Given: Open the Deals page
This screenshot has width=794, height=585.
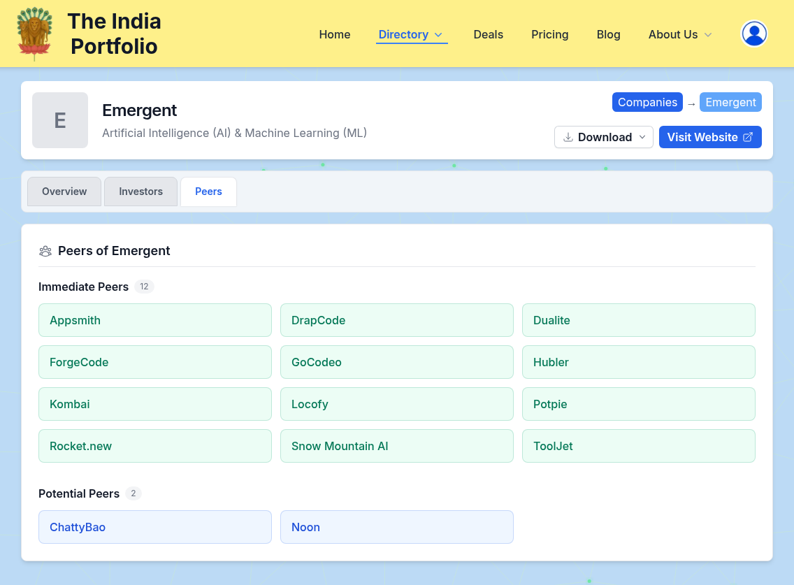Looking at the screenshot, I should [x=488, y=34].
